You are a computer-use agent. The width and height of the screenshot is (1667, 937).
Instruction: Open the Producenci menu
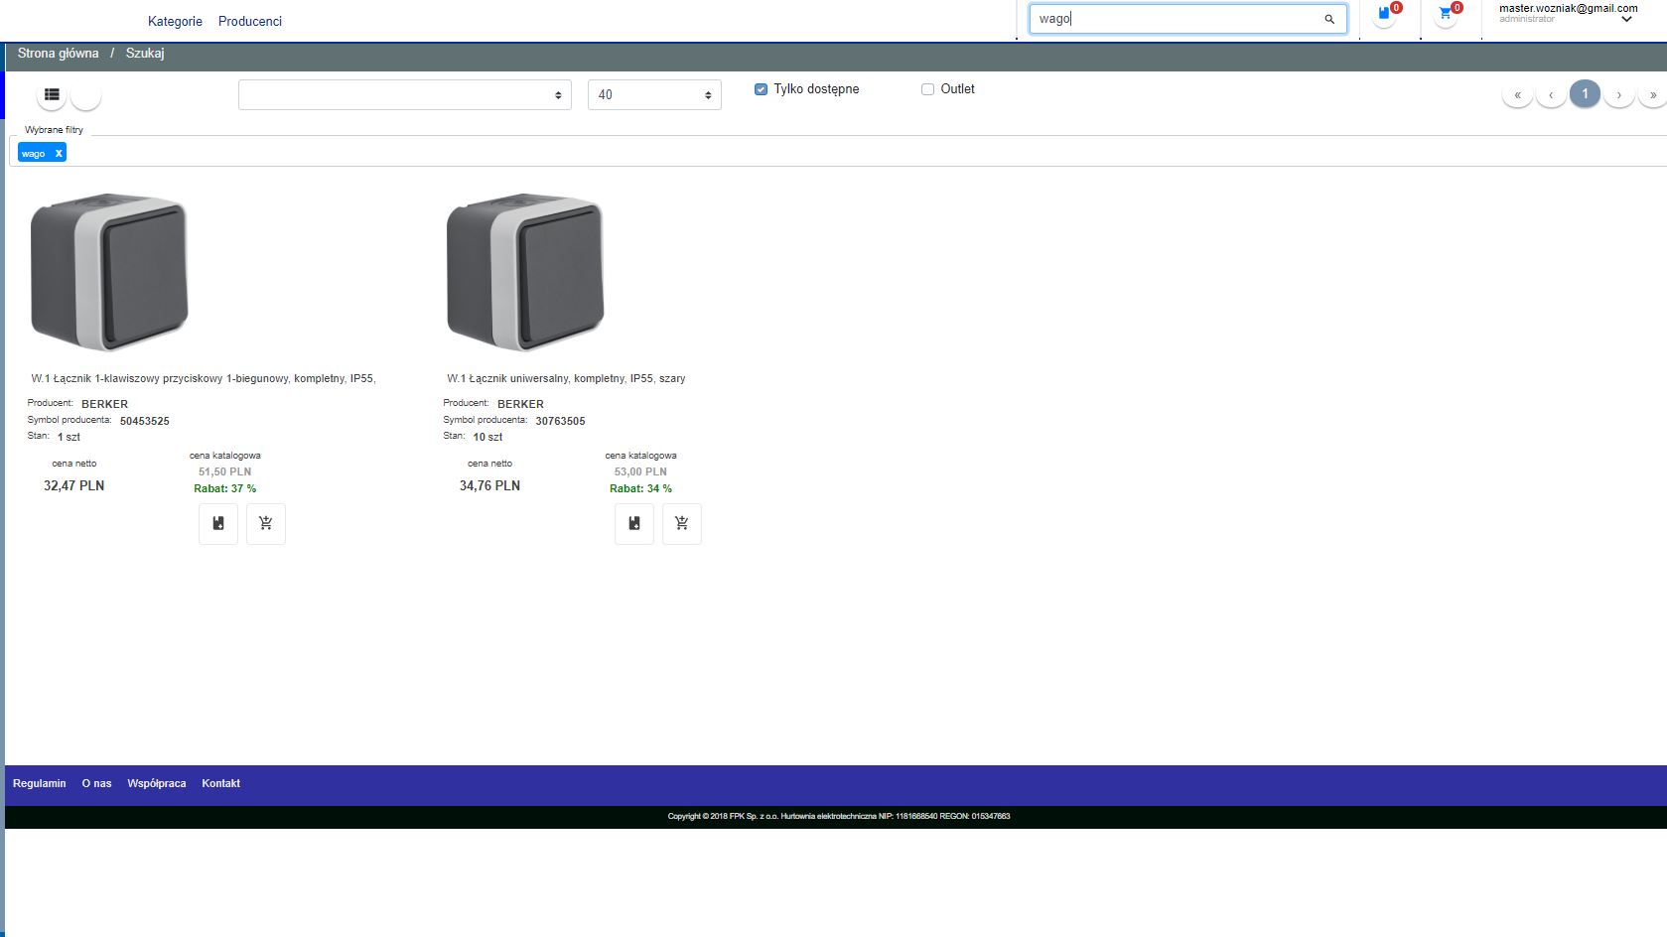pyautogui.click(x=250, y=21)
